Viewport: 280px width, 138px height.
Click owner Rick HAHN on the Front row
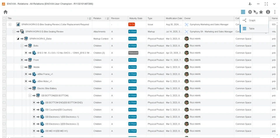click(195, 60)
